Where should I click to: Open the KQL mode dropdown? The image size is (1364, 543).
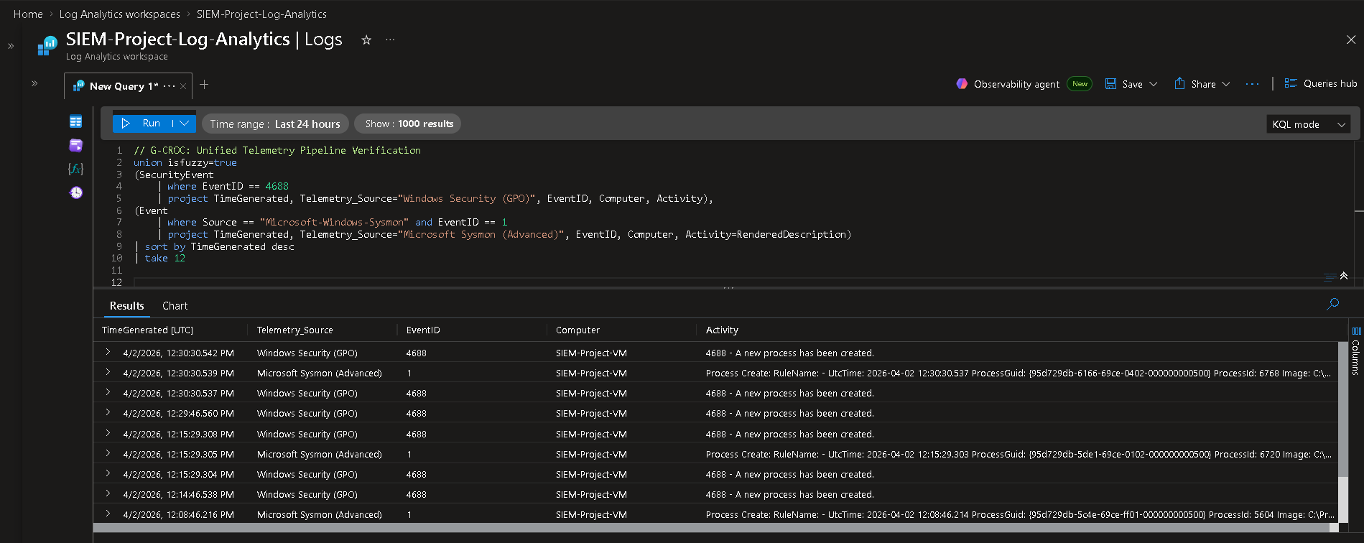(1308, 124)
